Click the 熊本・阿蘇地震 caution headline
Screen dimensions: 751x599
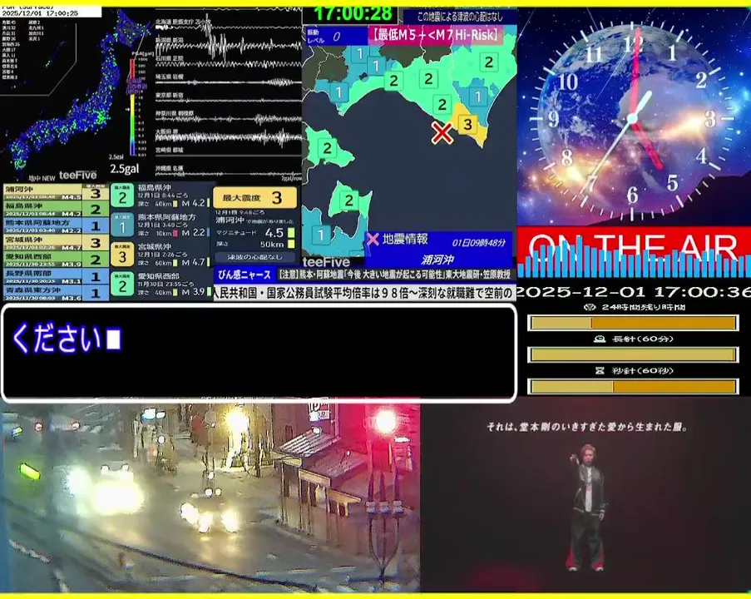[395, 275]
